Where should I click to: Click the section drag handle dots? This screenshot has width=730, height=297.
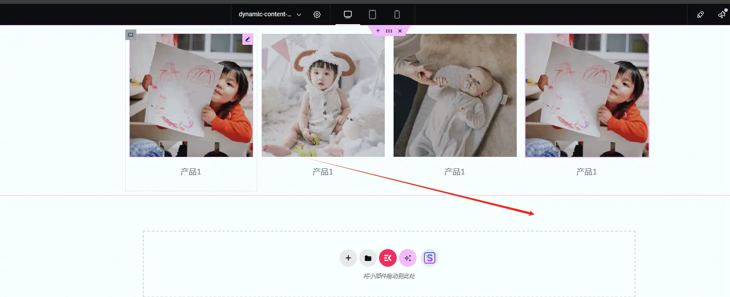pyautogui.click(x=389, y=31)
